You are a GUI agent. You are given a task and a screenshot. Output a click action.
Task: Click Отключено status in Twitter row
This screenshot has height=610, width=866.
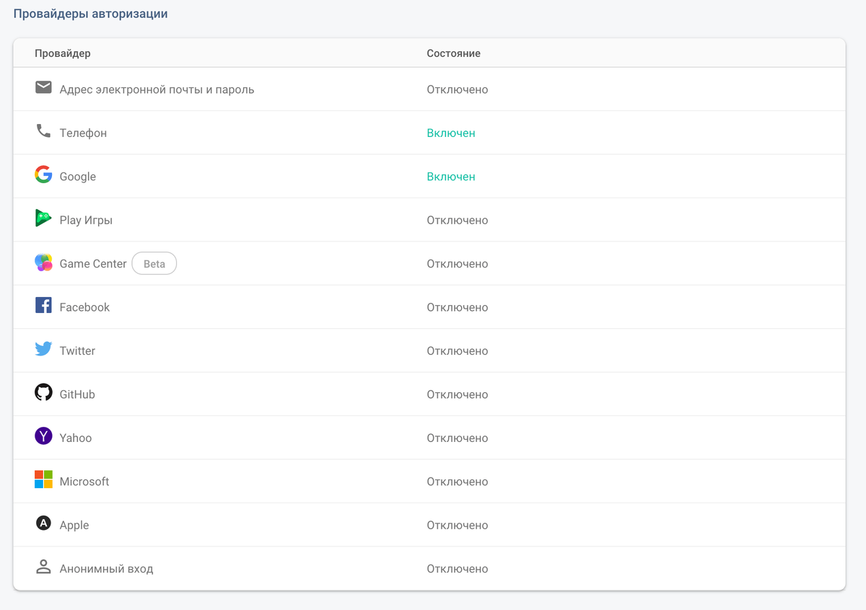pyautogui.click(x=458, y=351)
